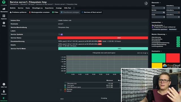Image resolution: width=181 pixels, height=102 pixels.
Task: Open the Befehle menu
Action: click(x=13, y=8)
